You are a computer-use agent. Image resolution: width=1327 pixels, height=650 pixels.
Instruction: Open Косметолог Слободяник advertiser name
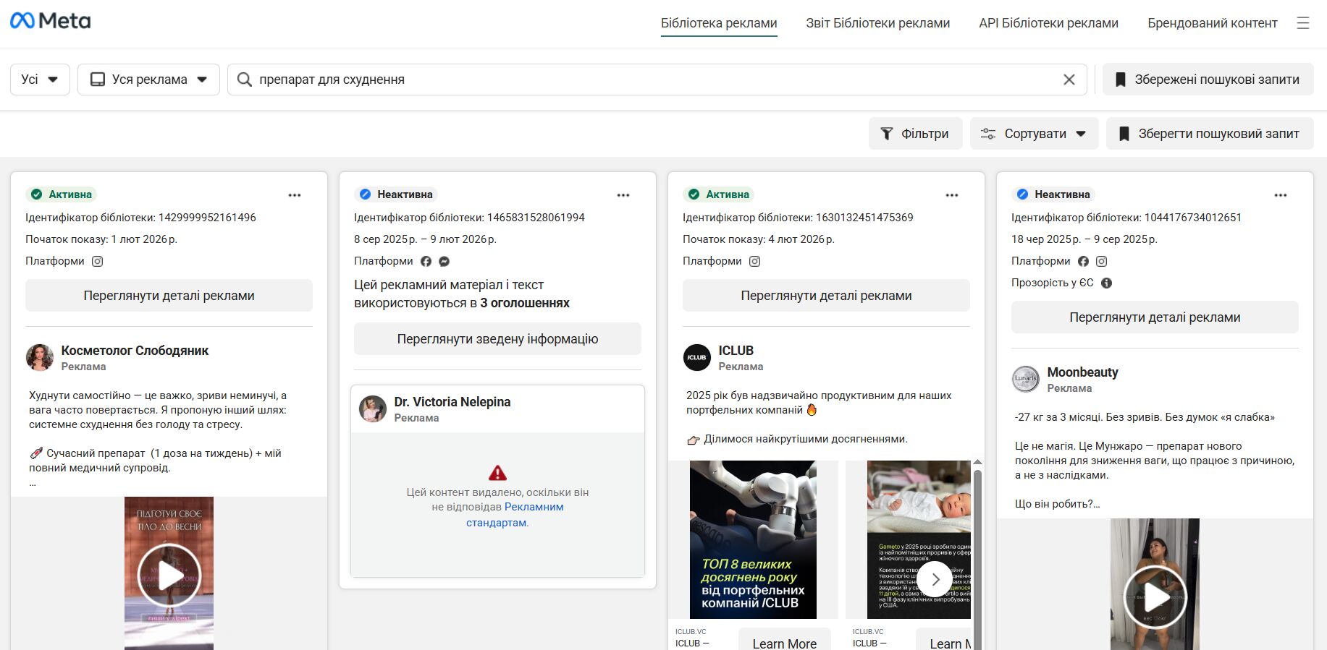[135, 351]
